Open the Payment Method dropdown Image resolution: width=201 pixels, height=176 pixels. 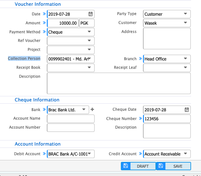(71, 32)
